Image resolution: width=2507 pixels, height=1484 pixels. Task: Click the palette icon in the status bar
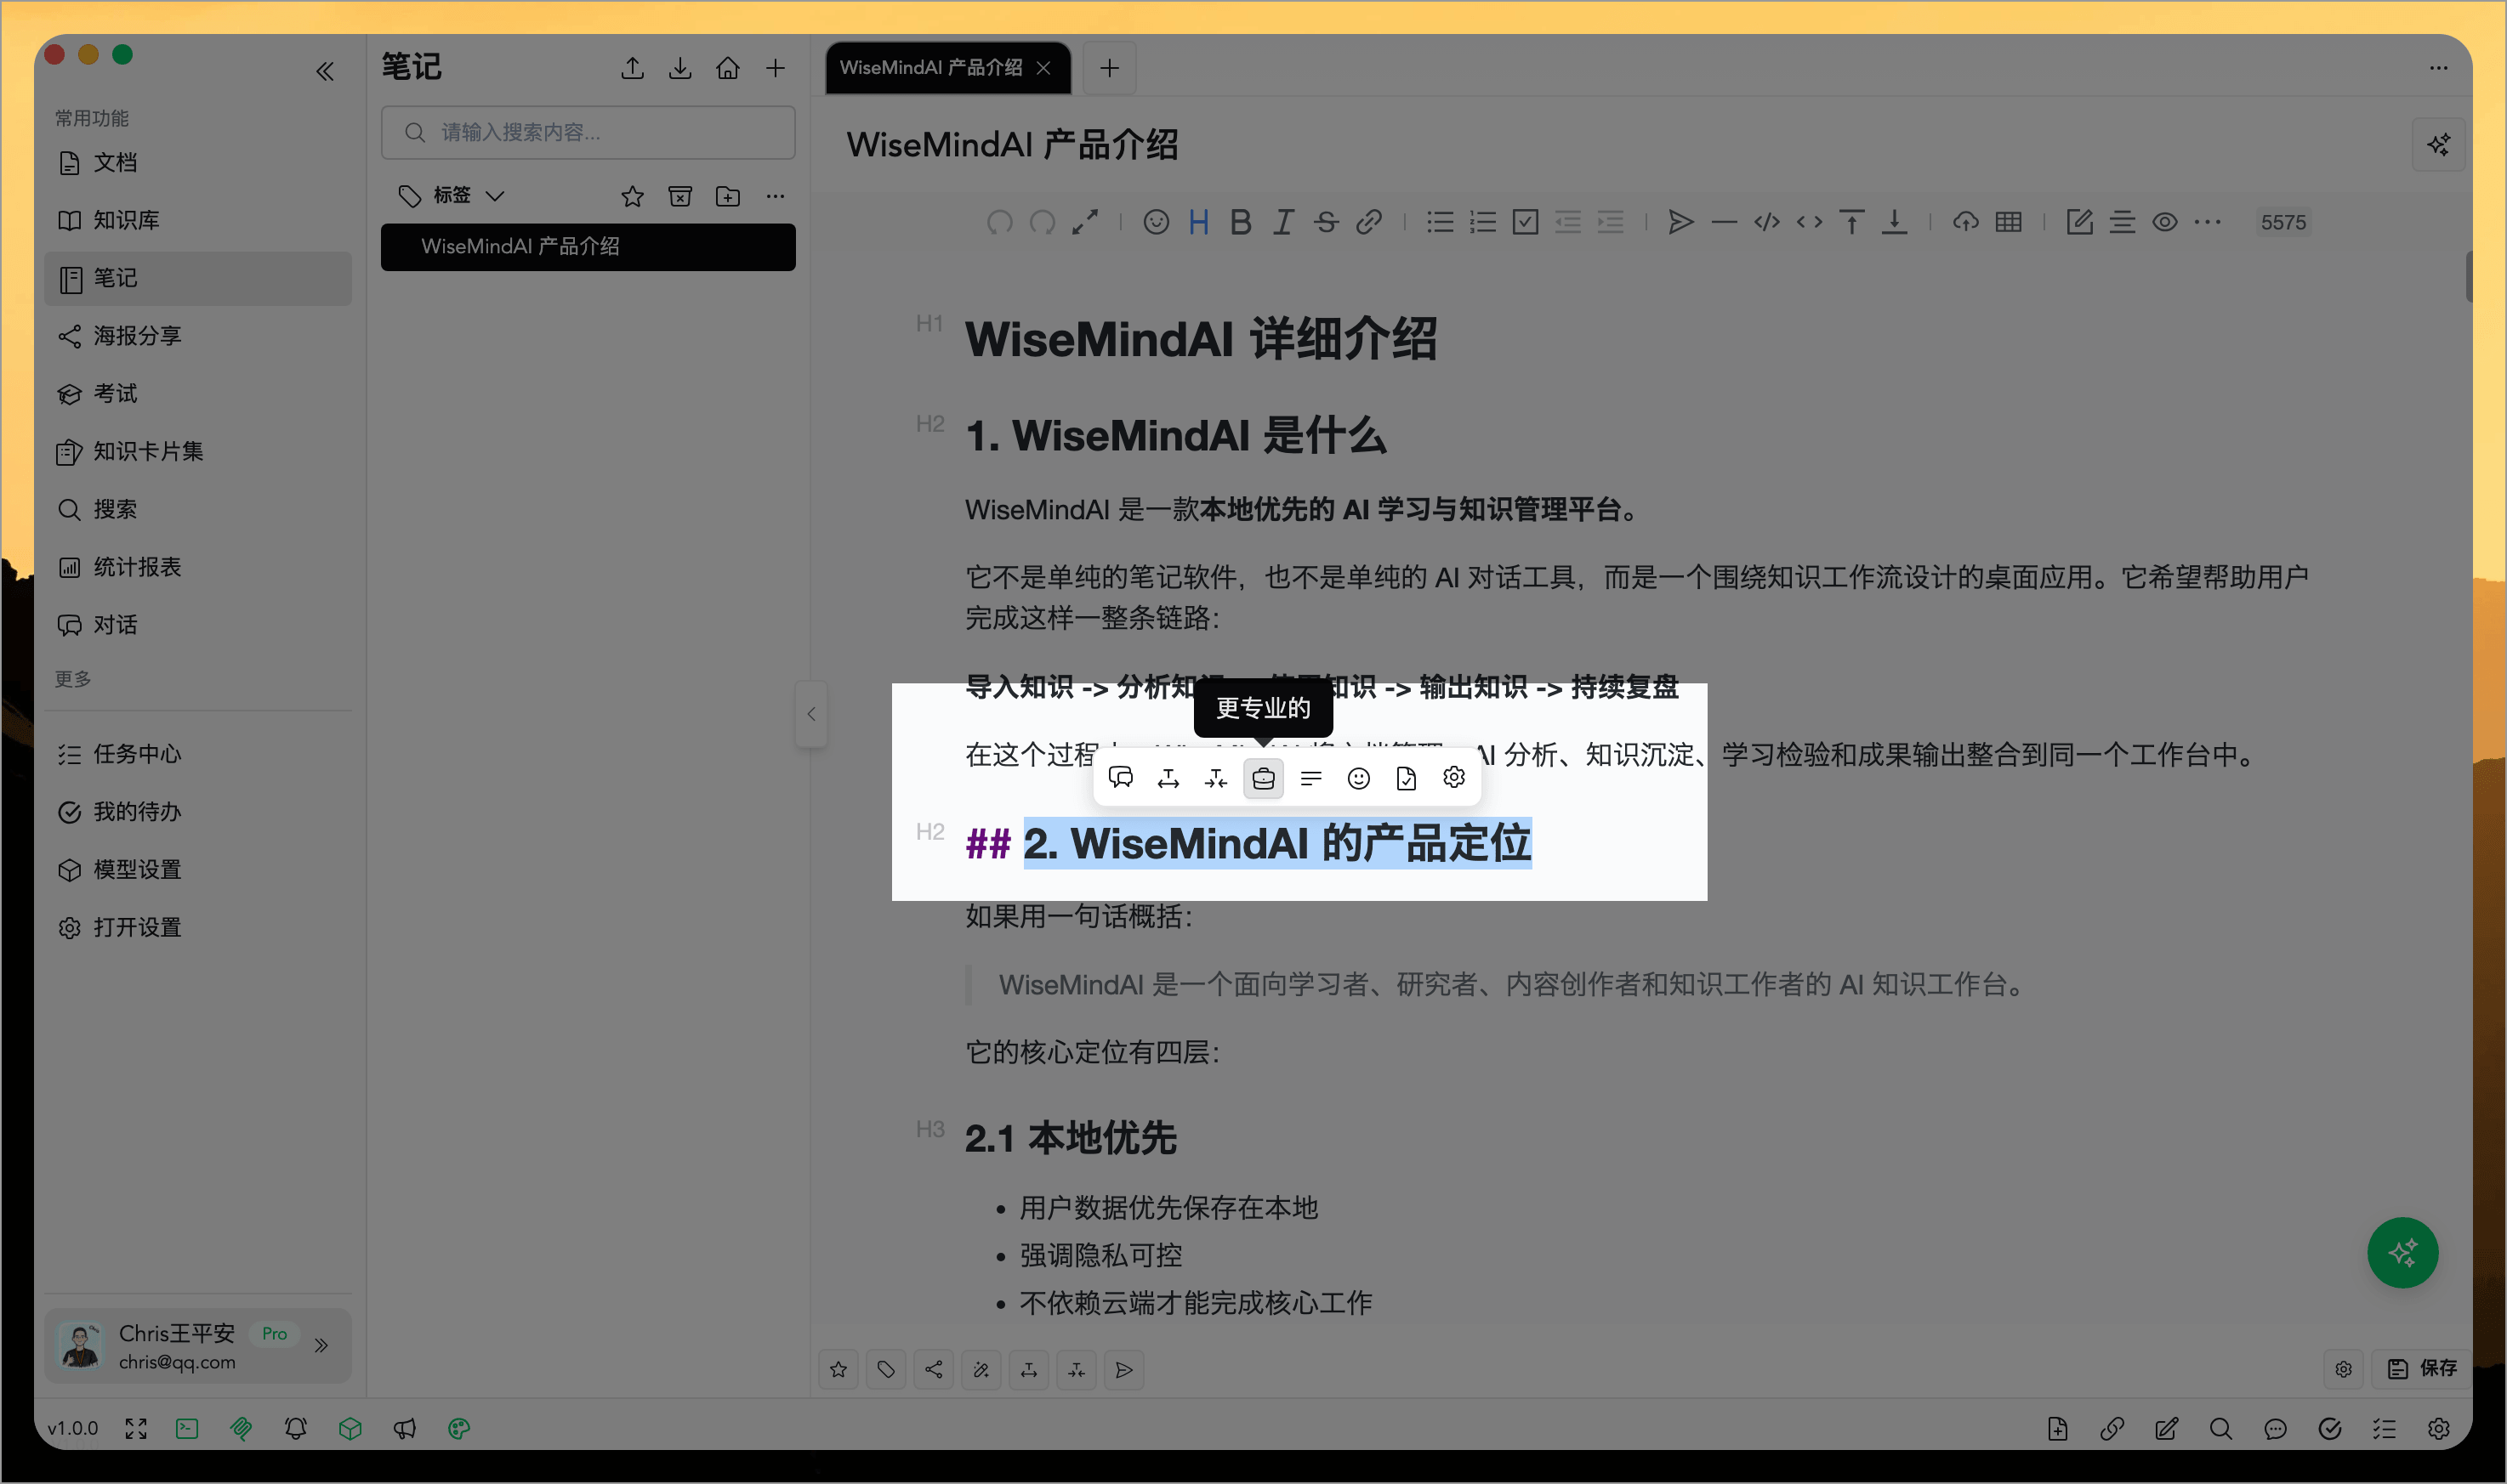pyautogui.click(x=459, y=1429)
